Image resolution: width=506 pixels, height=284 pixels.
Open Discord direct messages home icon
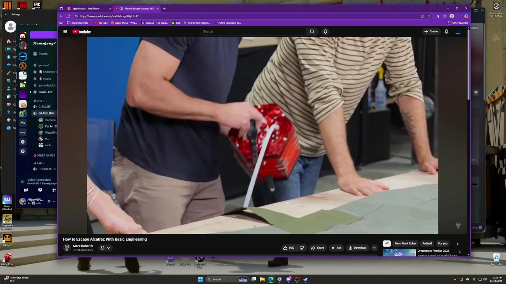pyautogui.click(x=23, y=36)
